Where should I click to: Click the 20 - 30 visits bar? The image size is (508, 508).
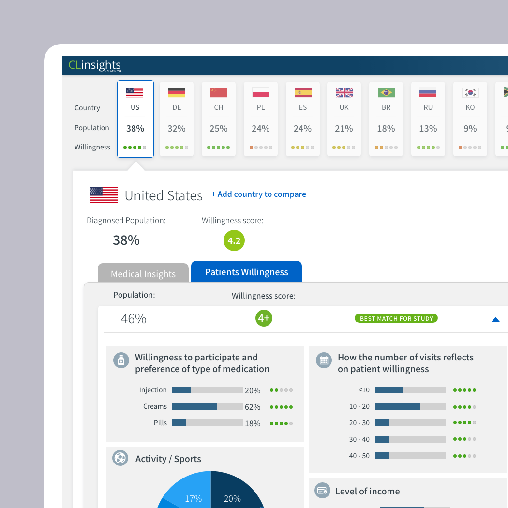(x=410, y=423)
